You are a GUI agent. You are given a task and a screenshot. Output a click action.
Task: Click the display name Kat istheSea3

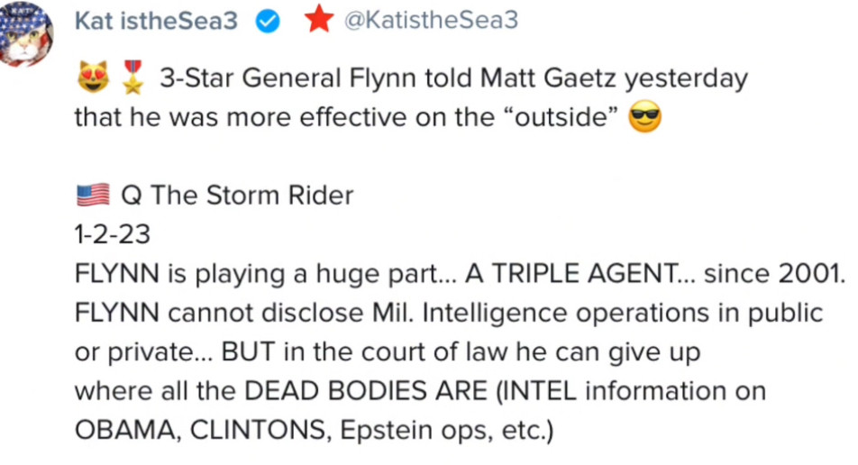(x=155, y=21)
